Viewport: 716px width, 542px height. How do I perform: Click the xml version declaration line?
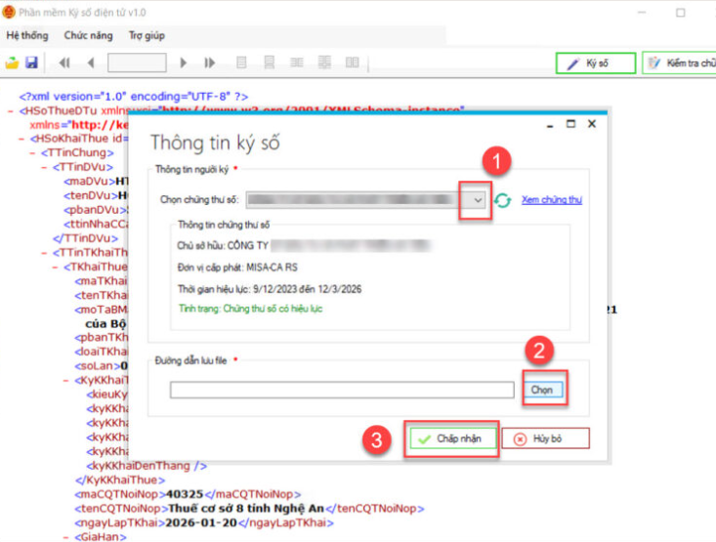(x=134, y=97)
